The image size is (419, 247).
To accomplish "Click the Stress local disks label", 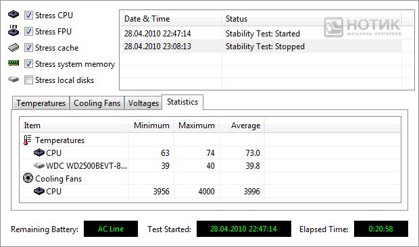I will tap(64, 80).
